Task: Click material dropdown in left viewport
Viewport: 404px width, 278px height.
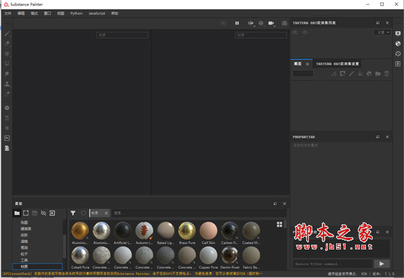Action: point(122,35)
